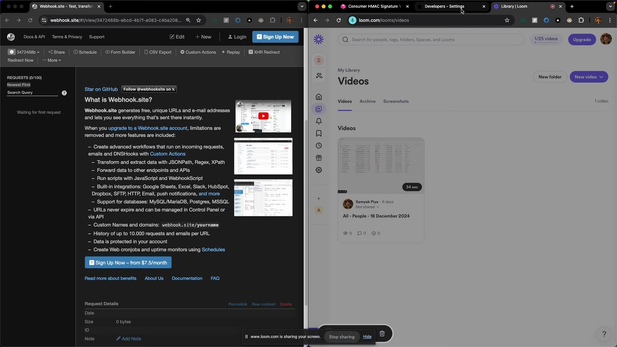
Task: Click the Edit button on Webhook.site
Action: [x=177, y=37]
